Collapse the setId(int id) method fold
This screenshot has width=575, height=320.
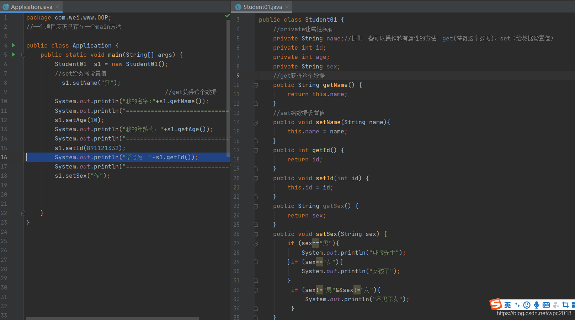[256, 178]
